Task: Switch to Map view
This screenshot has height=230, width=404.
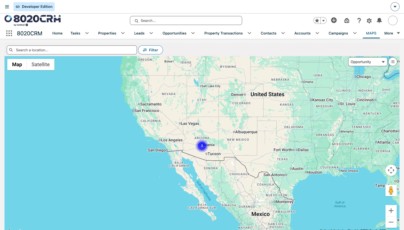Action: point(17,65)
